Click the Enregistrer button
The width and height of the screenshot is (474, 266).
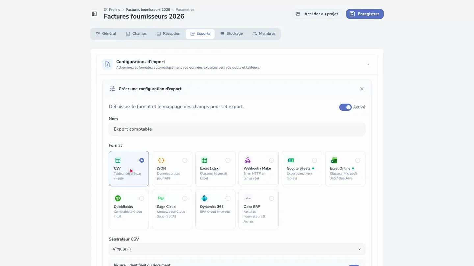pos(365,14)
